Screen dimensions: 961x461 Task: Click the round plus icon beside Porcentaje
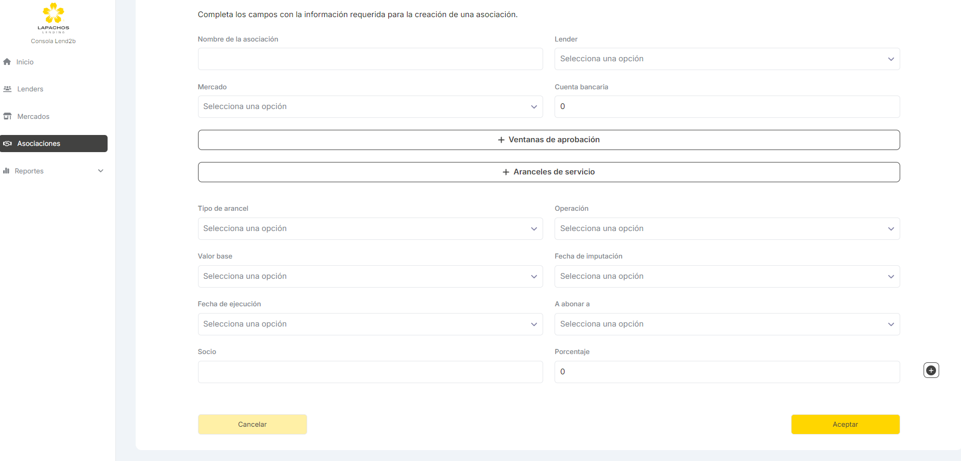tap(931, 371)
